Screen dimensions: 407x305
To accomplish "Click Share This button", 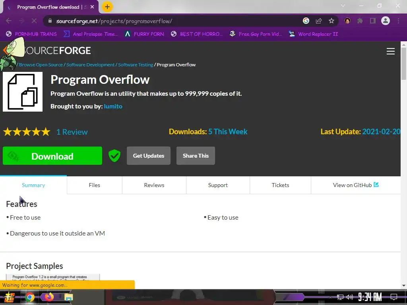I will (196, 156).
